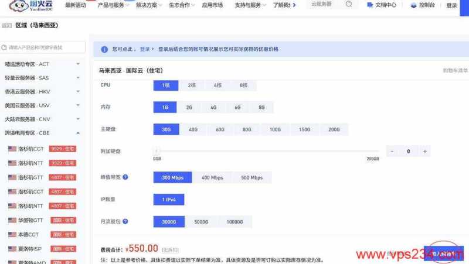The image size is (469, 264).
Task: Select 10000G monthly traffic package
Action: pyautogui.click(x=235, y=222)
